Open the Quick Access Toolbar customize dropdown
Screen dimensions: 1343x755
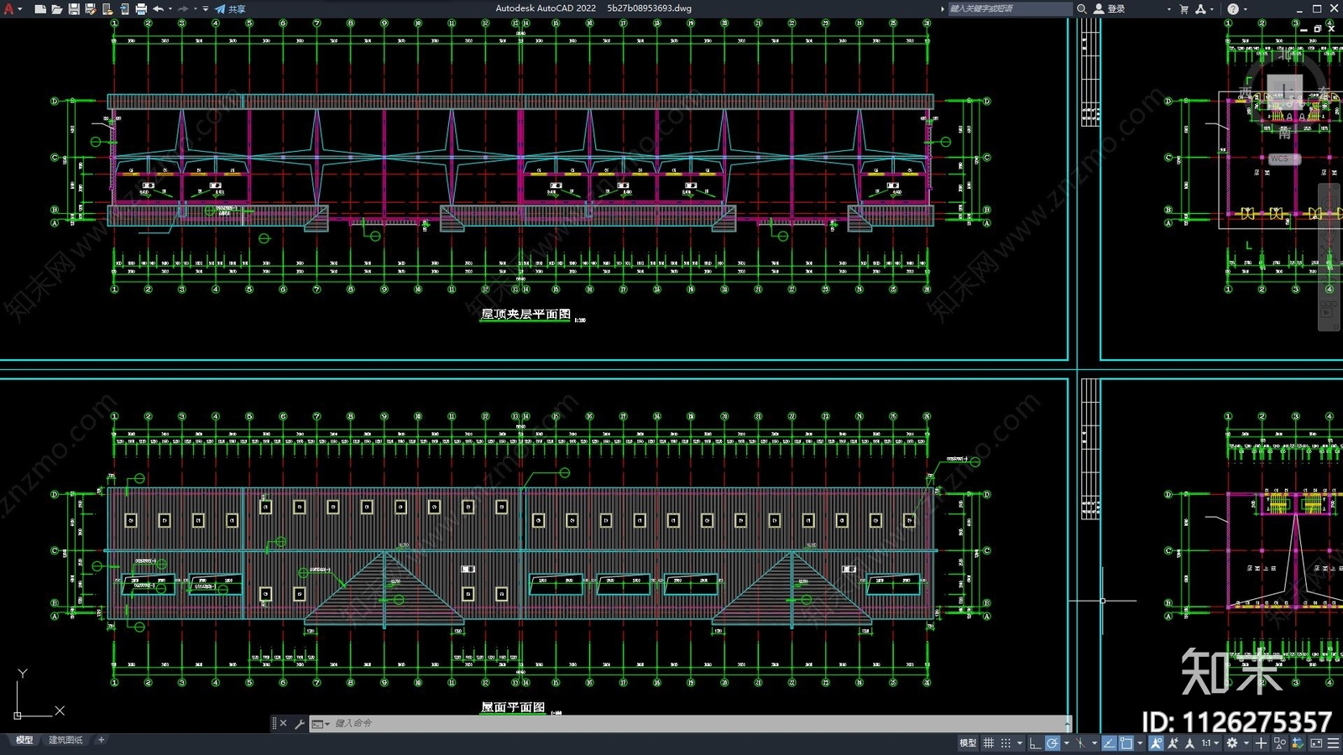coord(206,8)
